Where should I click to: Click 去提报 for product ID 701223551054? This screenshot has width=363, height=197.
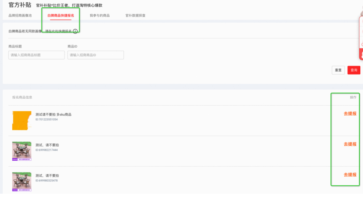pyautogui.click(x=350, y=114)
